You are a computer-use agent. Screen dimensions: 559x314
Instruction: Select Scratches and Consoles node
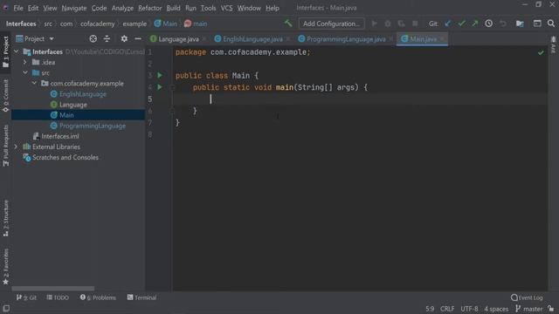pyautogui.click(x=65, y=157)
